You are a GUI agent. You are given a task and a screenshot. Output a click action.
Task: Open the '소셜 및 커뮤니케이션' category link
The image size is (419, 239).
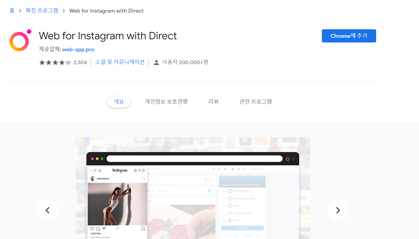pyautogui.click(x=120, y=62)
